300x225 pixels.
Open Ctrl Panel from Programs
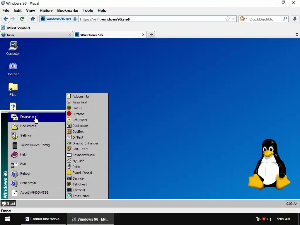pos(87,120)
